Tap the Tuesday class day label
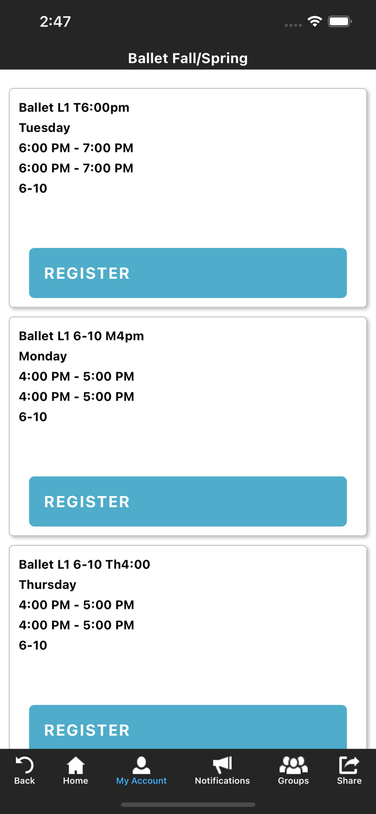This screenshot has height=814, width=376. pyautogui.click(x=44, y=128)
